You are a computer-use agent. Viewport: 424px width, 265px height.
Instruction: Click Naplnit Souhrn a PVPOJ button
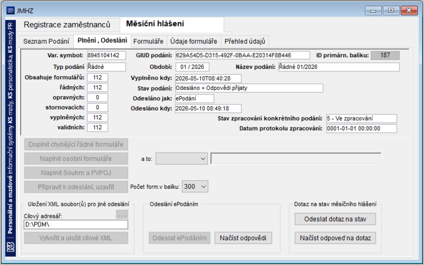[76, 173]
